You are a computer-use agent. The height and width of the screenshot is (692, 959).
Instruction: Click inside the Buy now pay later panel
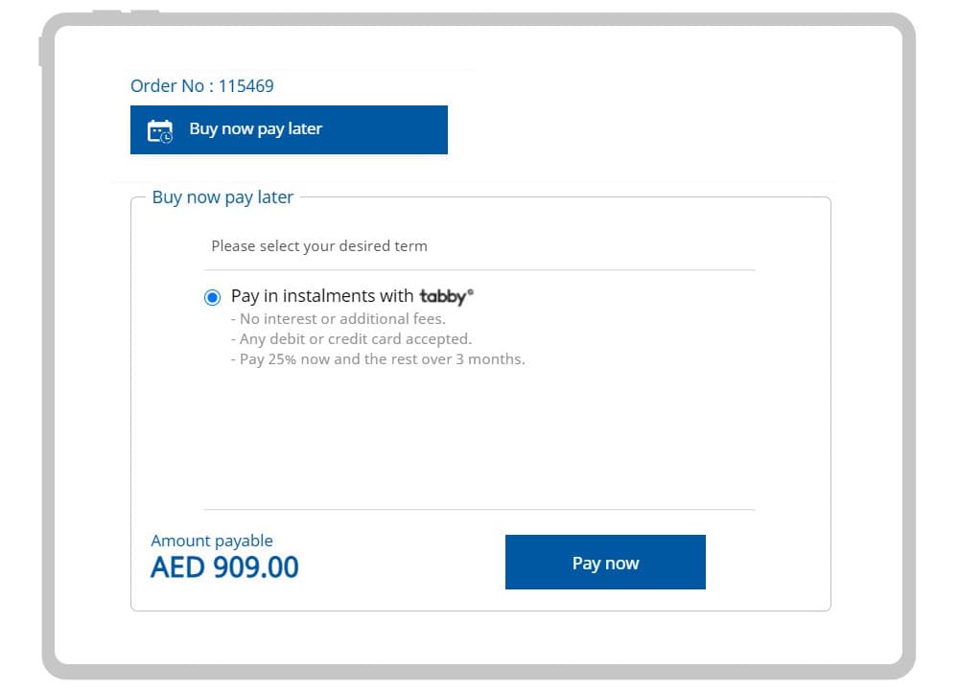point(479,441)
